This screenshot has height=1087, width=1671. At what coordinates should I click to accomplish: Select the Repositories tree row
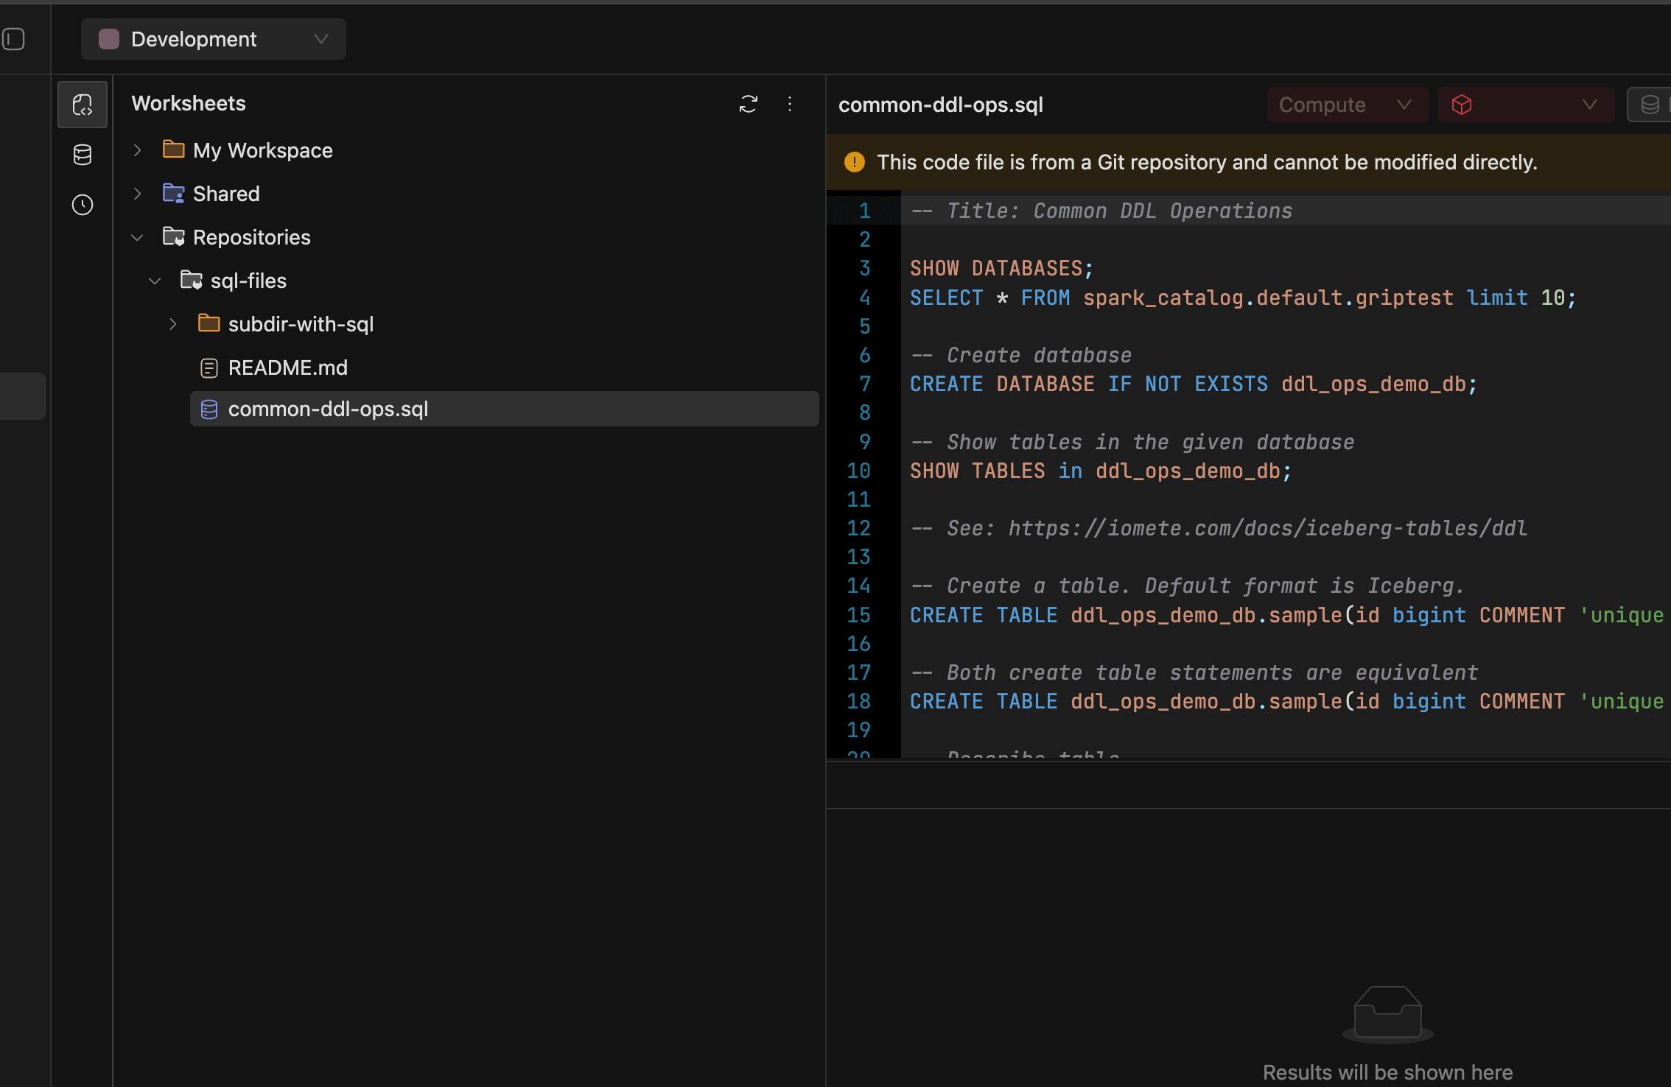(x=472, y=237)
